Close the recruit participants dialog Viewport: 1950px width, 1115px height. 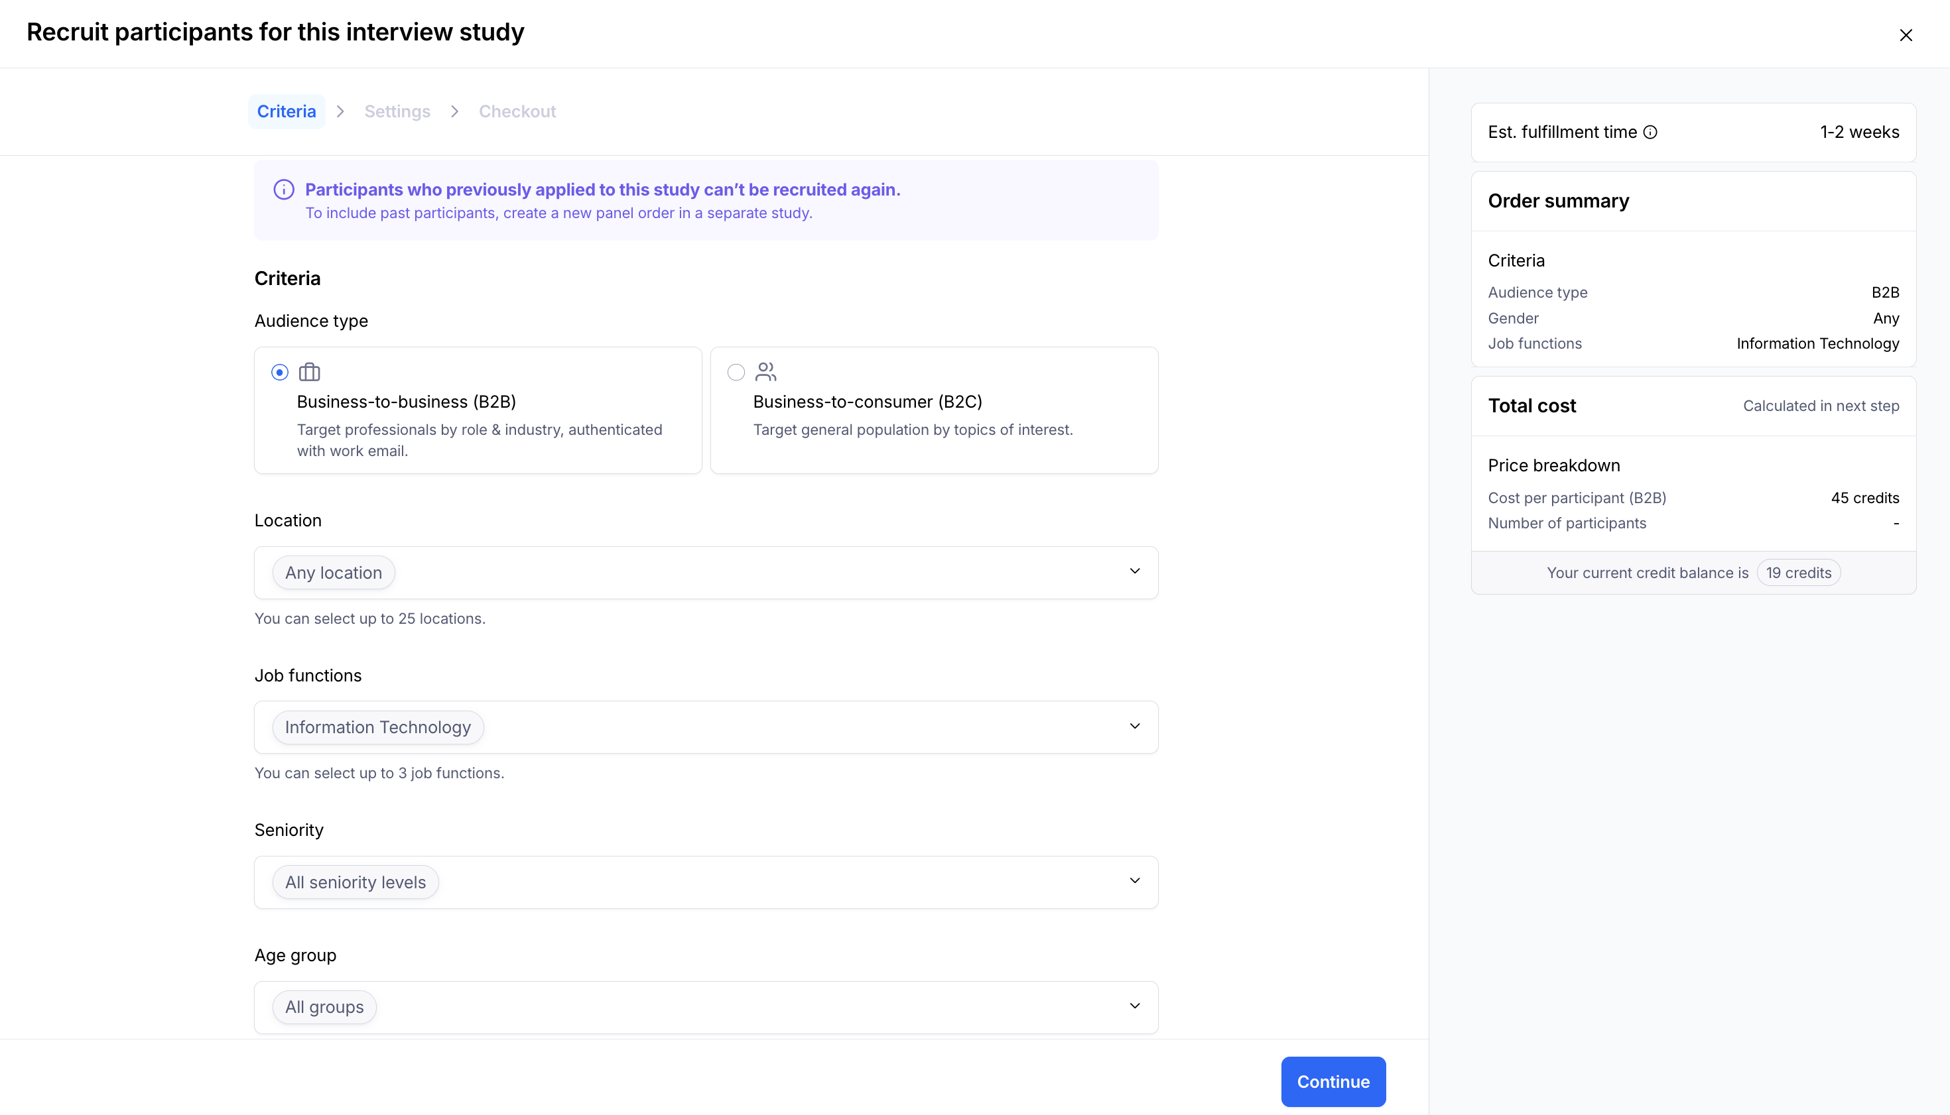1906,35
